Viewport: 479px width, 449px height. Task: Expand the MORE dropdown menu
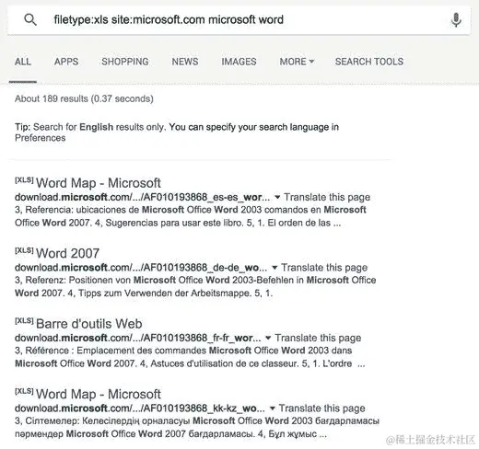pyautogui.click(x=297, y=62)
